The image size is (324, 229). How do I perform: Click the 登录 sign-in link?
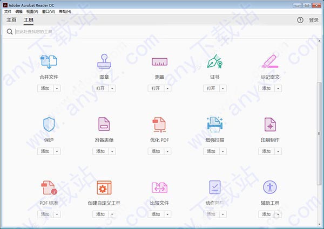[x=314, y=20]
